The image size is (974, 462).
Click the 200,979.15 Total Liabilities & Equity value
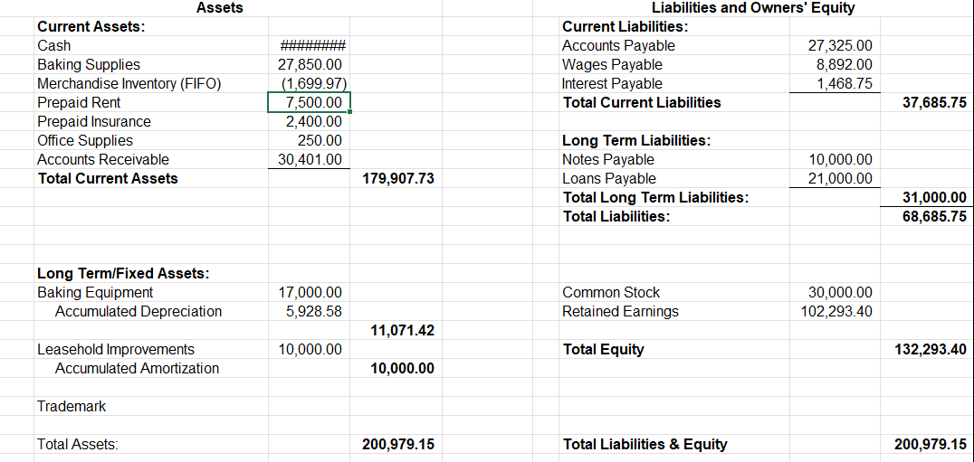click(x=930, y=444)
